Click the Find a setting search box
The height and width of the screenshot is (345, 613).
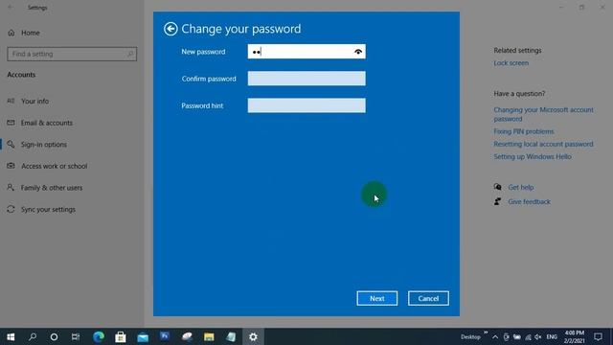click(x=72, y=54)
